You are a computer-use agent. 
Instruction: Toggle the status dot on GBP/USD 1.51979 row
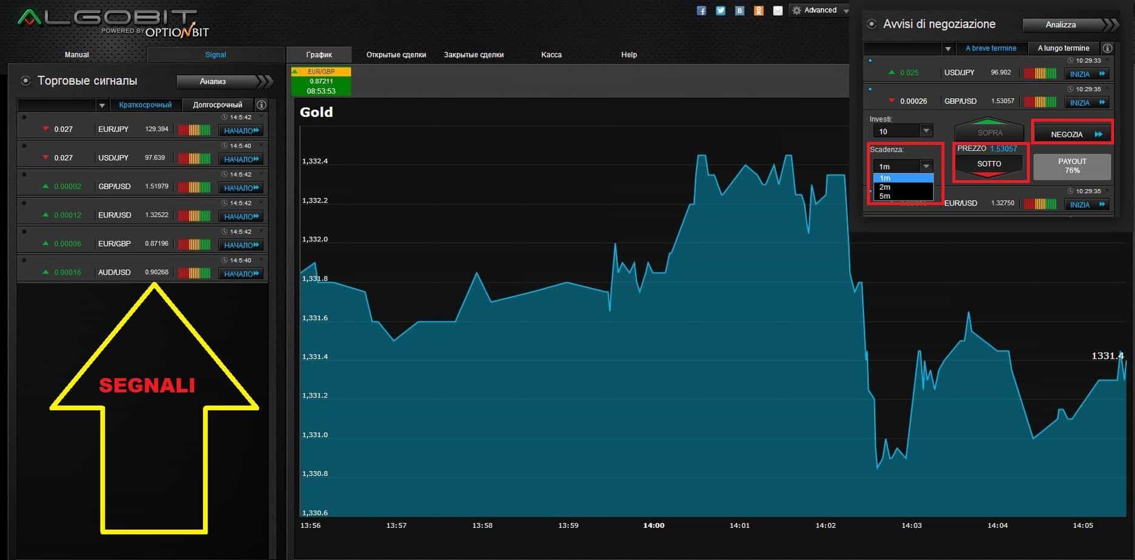24,174
